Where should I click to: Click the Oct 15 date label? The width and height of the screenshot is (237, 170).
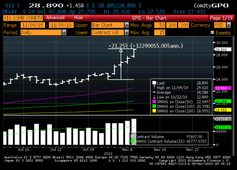click(x=23, y=150)
